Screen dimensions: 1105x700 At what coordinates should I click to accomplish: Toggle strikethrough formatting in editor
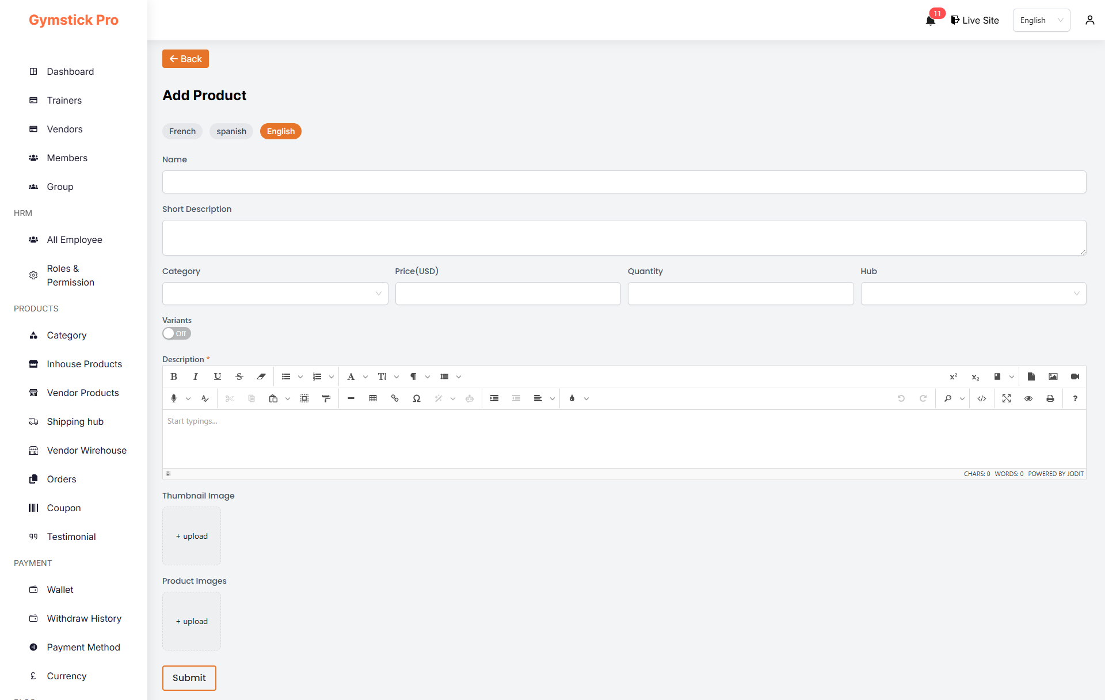[x=239, y=376]
